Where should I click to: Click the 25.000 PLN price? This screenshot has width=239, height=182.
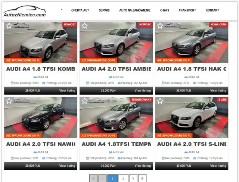coord(32,91)
